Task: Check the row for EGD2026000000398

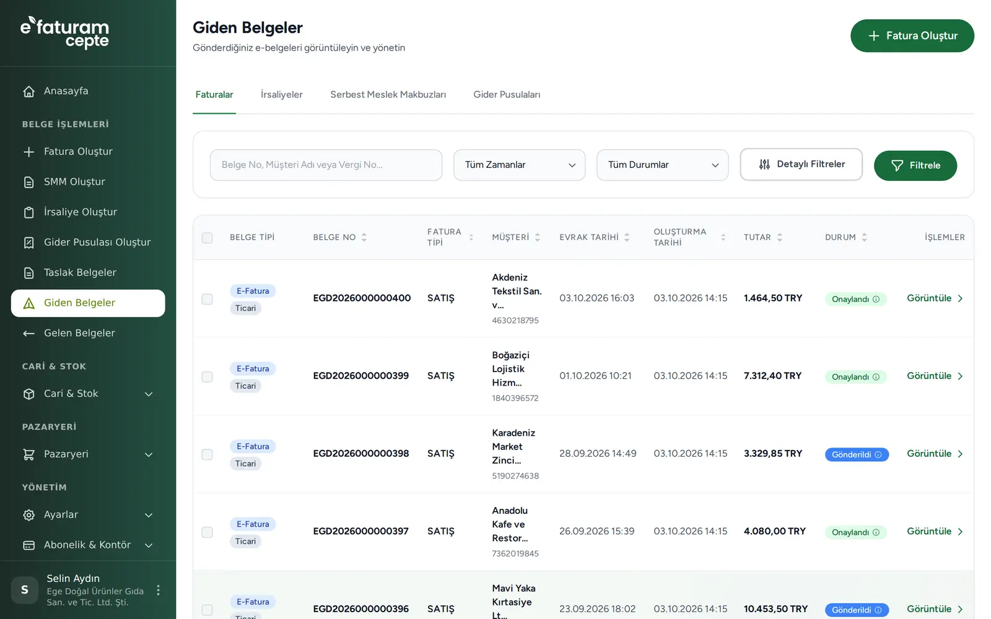Action: tap(207, 454)
